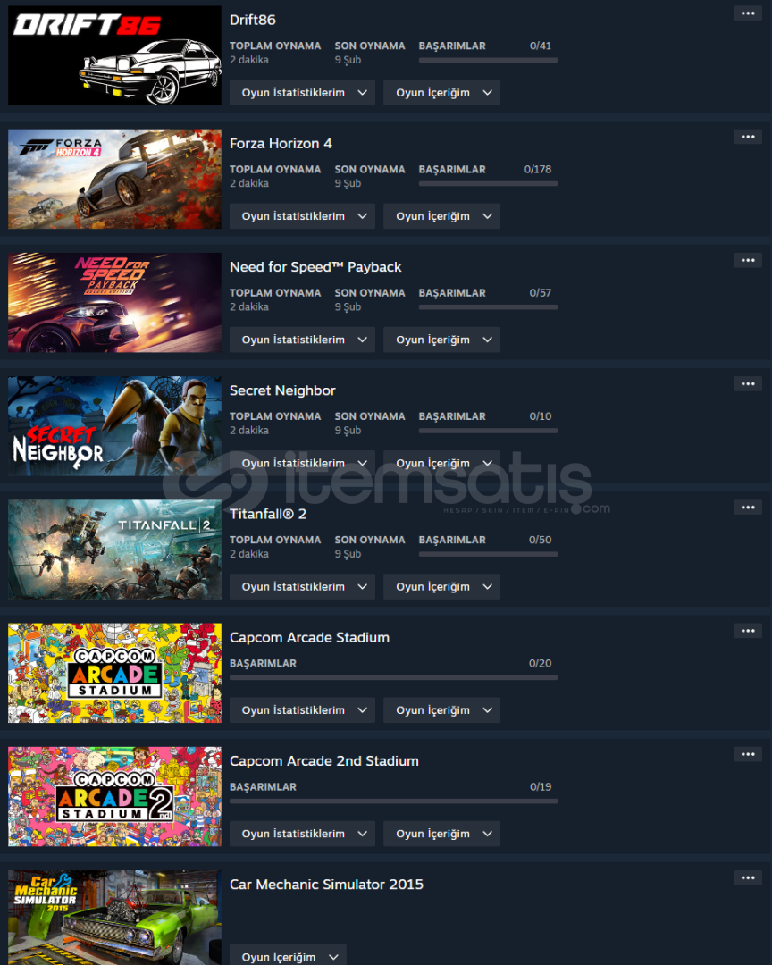The width and height of the screenshot is (772, 965).
Task: Open the Capcom Arcade Stadium title link
Action: [x=310, y=638]
